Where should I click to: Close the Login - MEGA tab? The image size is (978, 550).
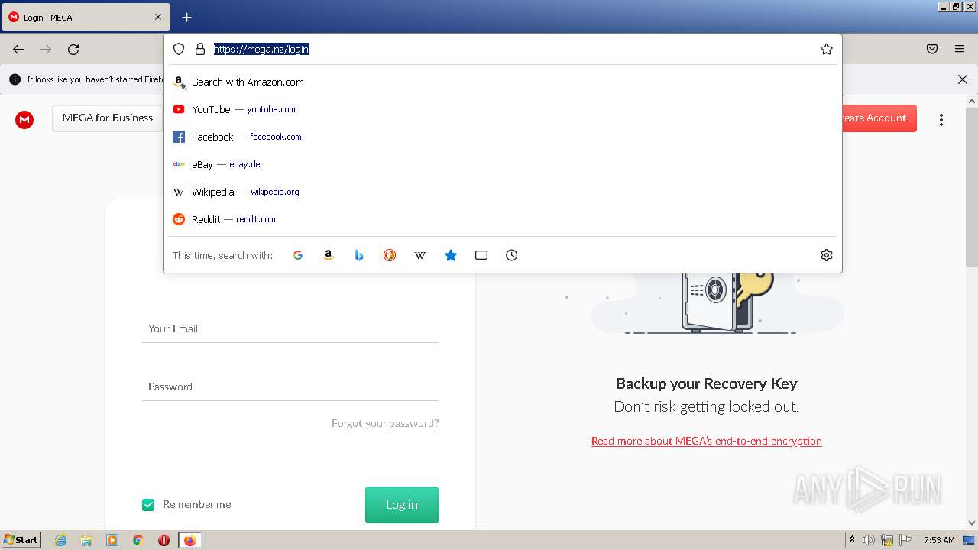(x=158, y=17)
